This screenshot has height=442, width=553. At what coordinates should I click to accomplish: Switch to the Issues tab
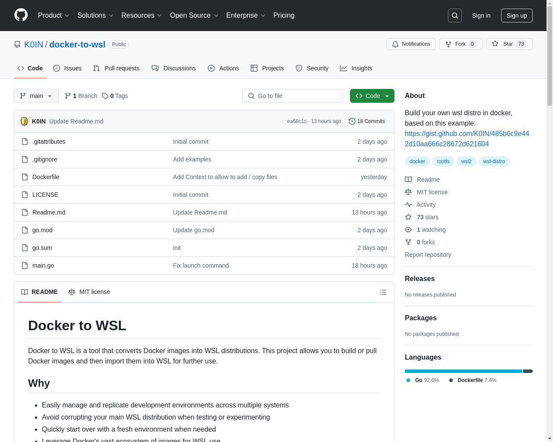click(x=67, y=68)
